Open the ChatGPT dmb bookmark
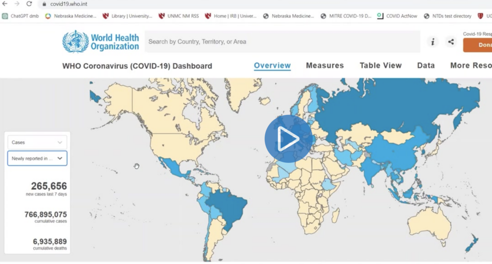 [20, 16]
